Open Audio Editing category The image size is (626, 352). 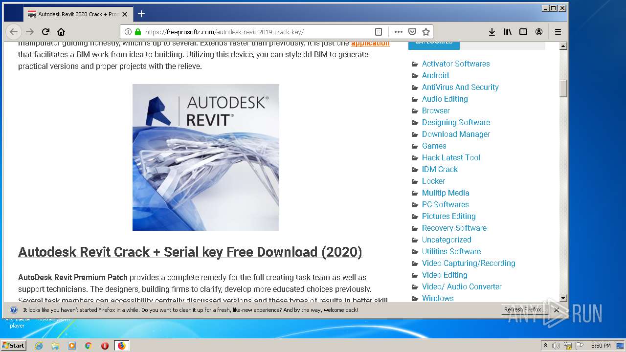tap(445, 99)
